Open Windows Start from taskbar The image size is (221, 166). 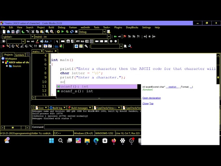coord(51,140)
